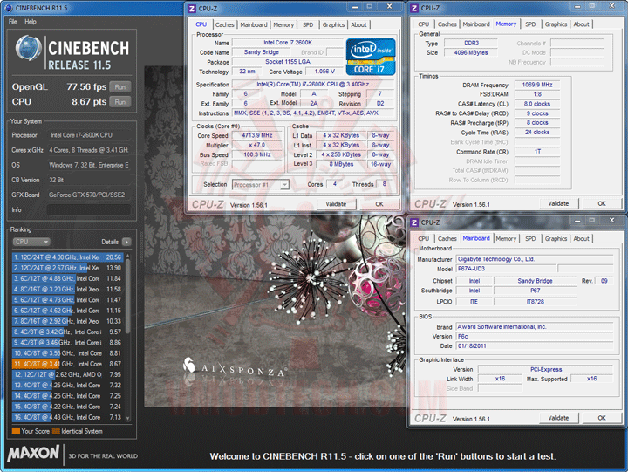Screen dimensions: 628x472
Task: Select ranking row 1 with score 20.56
Action: pos(68,257)
